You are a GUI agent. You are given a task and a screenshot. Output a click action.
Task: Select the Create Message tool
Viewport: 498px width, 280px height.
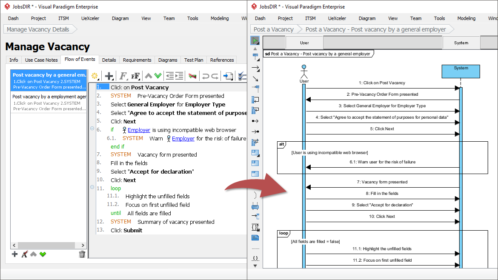click(x=255, y=89)
